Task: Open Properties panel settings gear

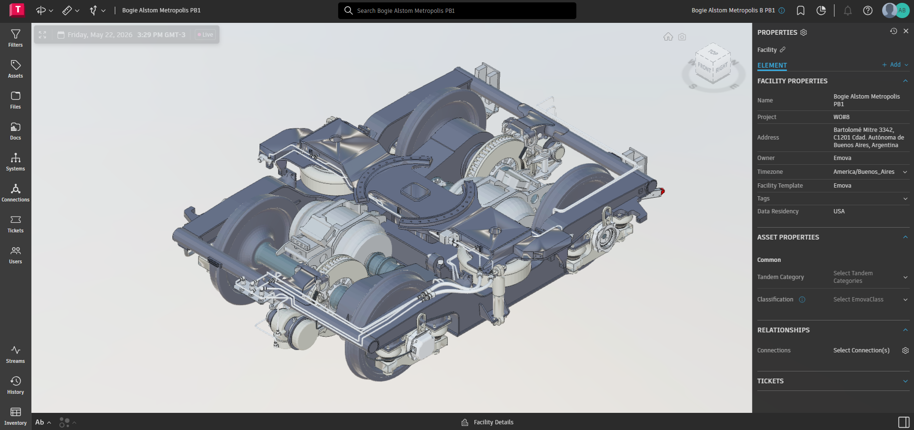Action: [804, 32]
